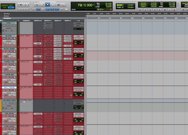Click the Fast Forward transport button
188x135 pixels.
pos(155,10)
